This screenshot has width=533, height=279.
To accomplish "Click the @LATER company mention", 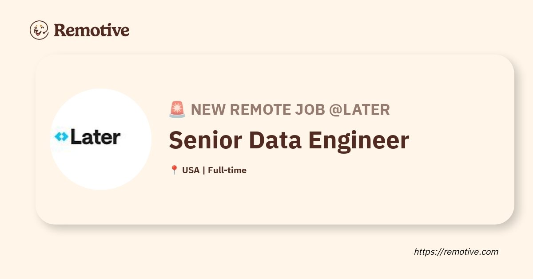I will click(359, 109).
